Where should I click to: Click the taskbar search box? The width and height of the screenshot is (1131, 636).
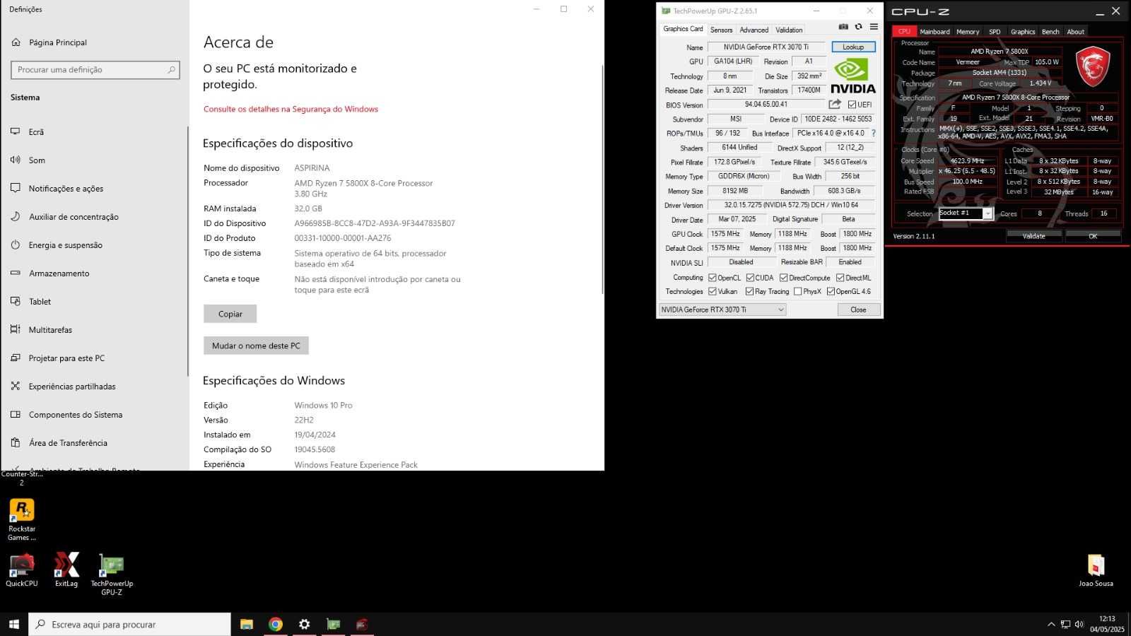(x=129, y=624)
